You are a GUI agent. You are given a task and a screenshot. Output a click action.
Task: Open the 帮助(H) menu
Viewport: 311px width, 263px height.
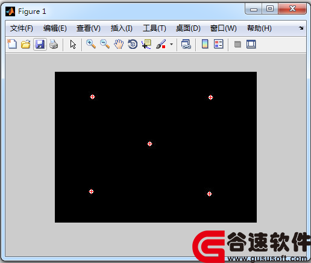click(259, 28)
